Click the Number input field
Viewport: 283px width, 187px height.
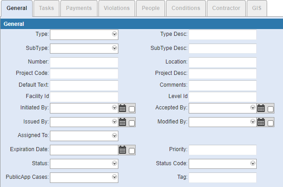[84, 62]
